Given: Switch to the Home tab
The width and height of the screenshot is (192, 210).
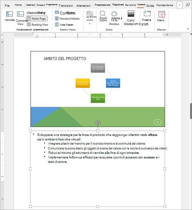Looking at the screenshot, I should coord(18,5).
